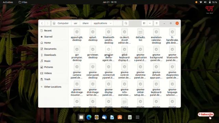Open the apport-gtk.desktop file
Viewport: 219px width, 123px height.
coord(77,35)
